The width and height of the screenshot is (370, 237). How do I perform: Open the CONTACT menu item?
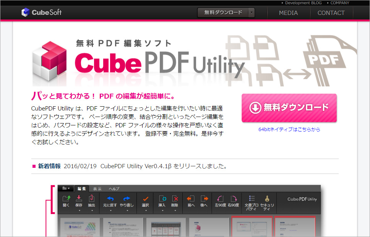point(331,13)
